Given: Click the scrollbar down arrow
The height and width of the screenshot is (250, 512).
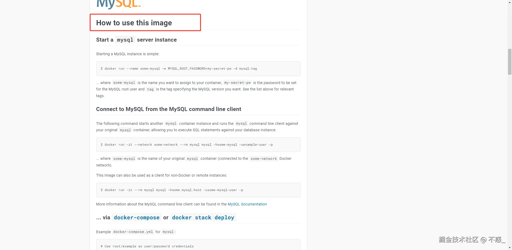Looking at the screenshot, I should [x=510, y=248].
